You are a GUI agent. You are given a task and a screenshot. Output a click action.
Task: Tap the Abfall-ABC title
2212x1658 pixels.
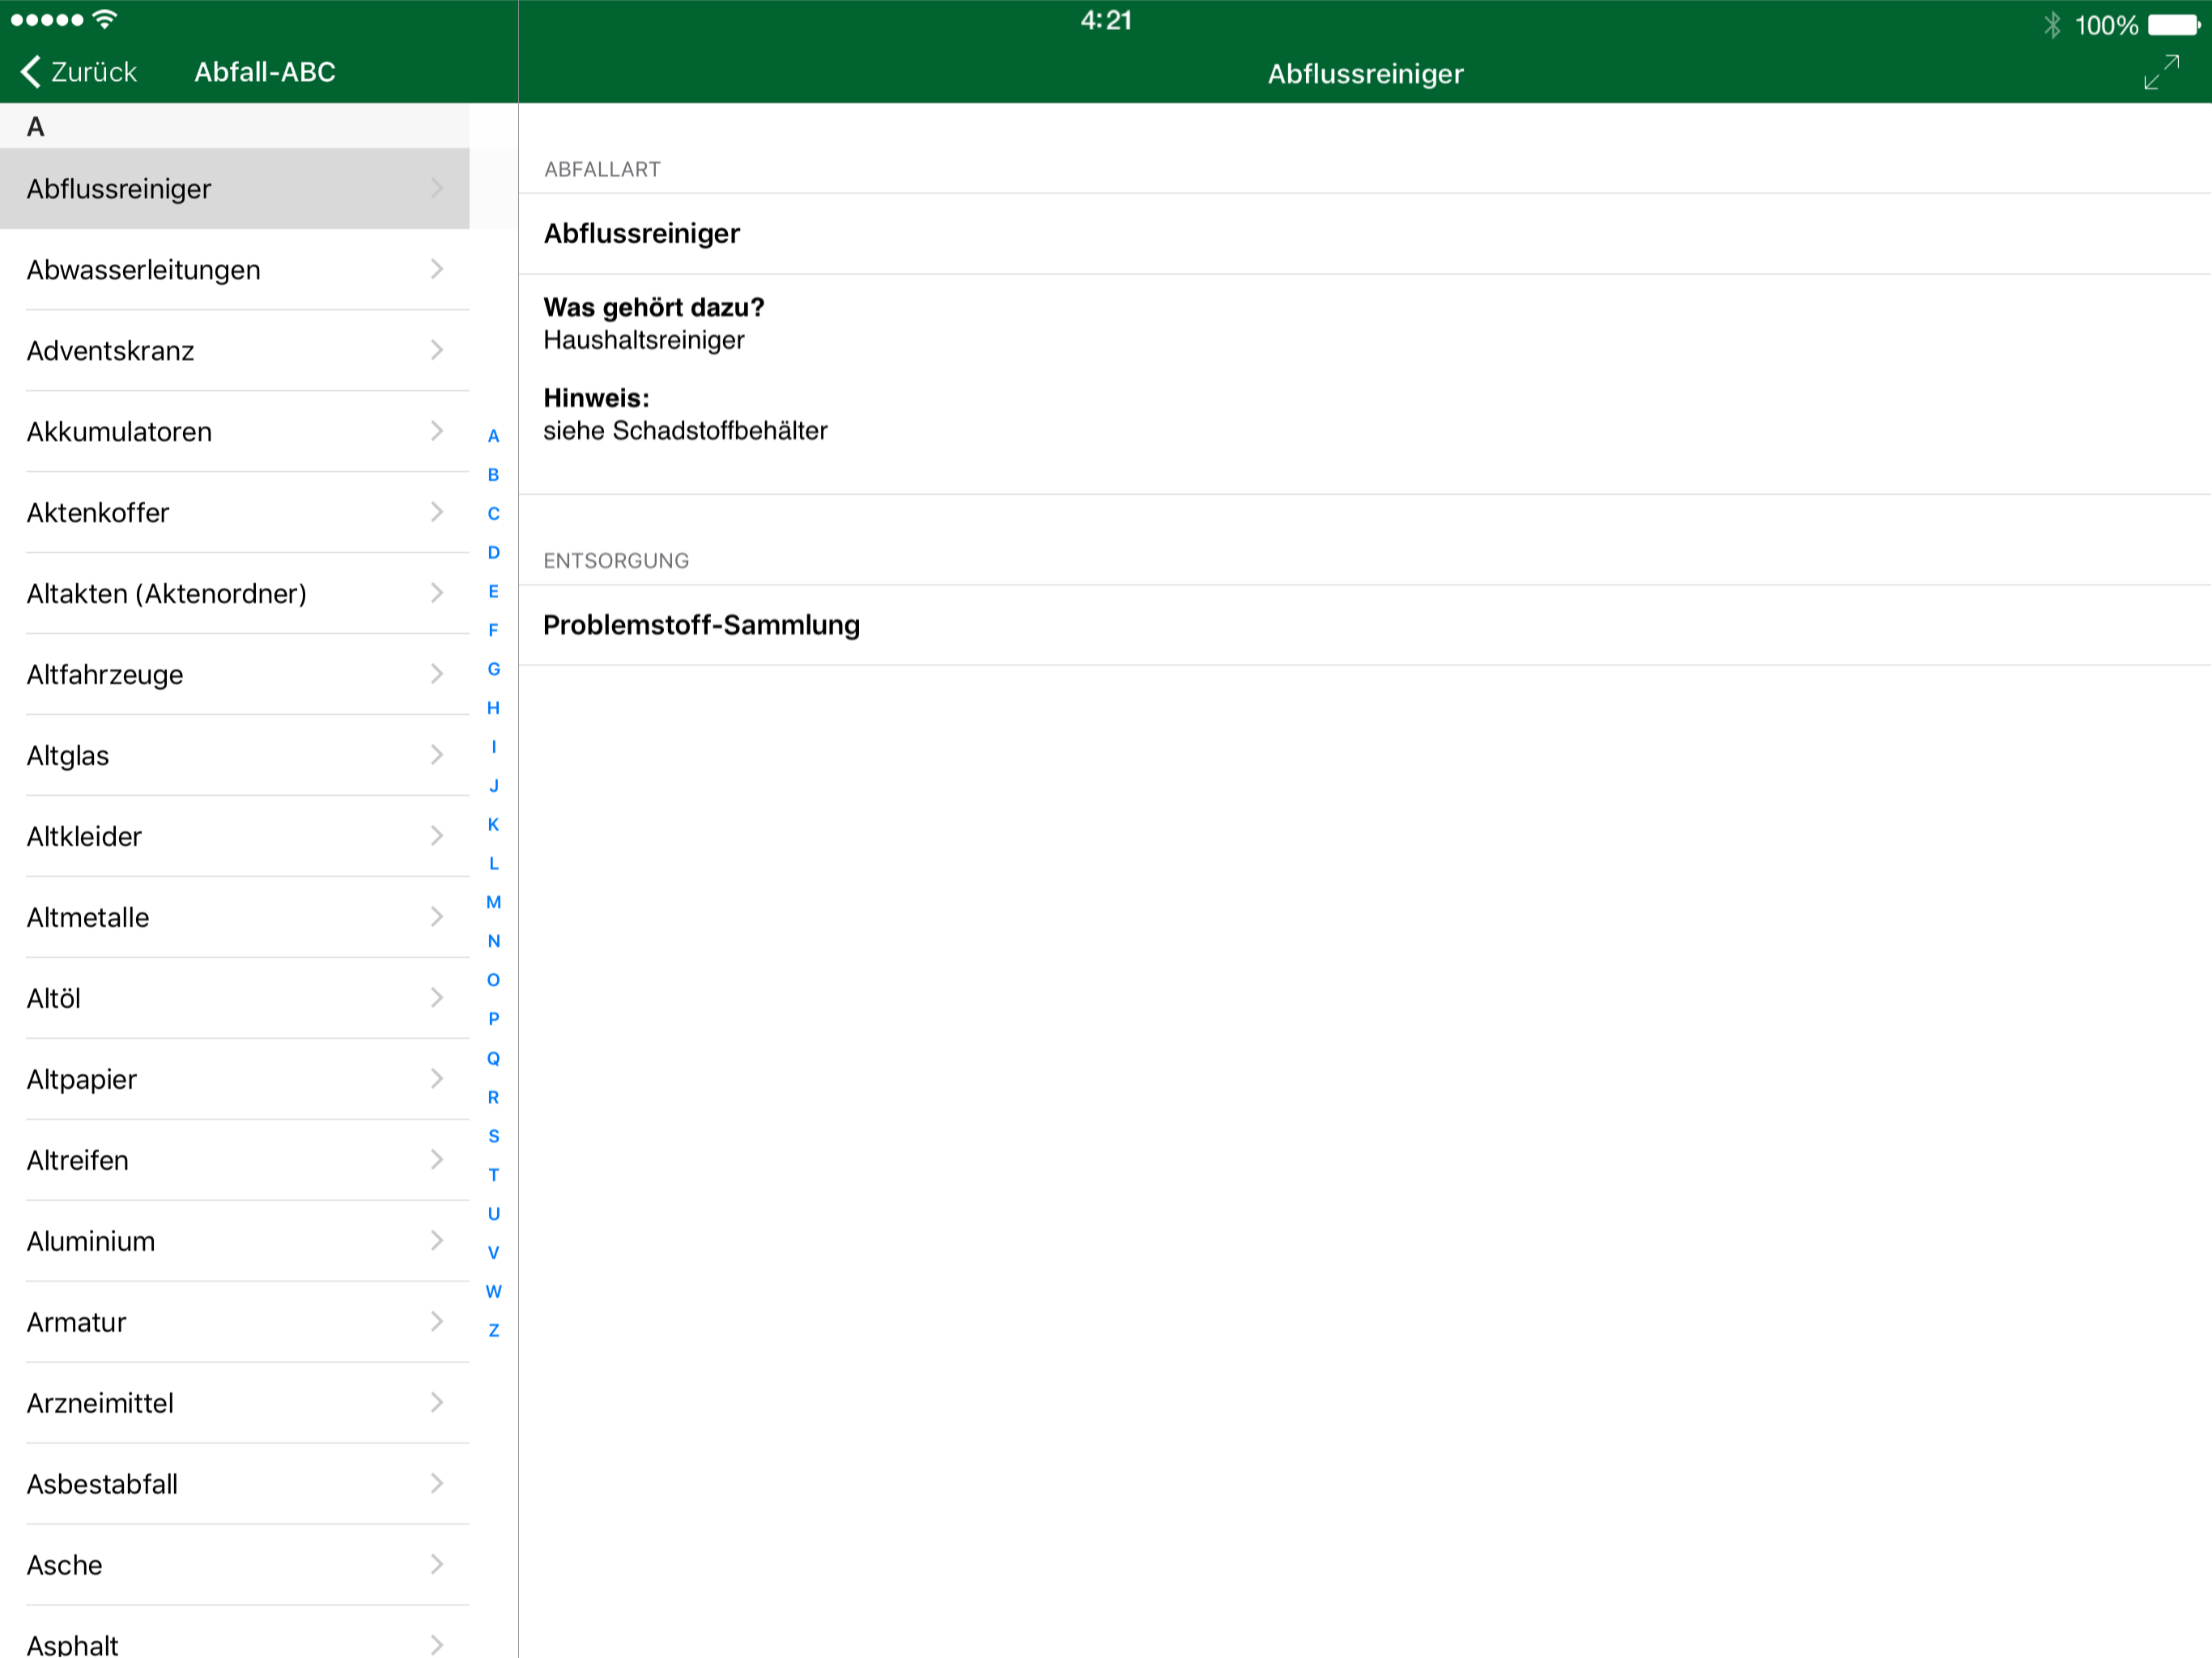[x=265, y=72]
